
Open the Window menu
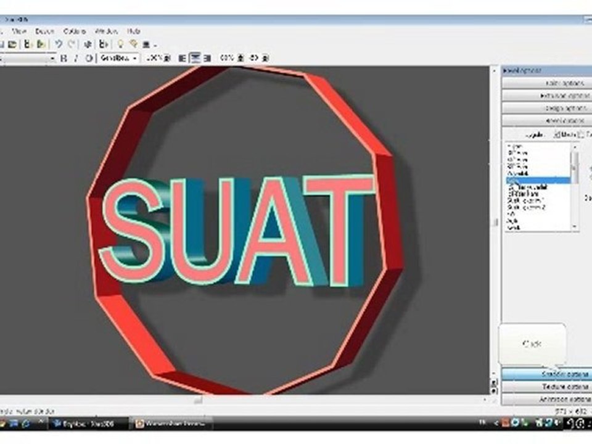click(x=106, y=31)
